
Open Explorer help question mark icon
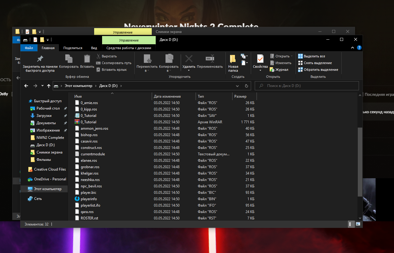pos(359,48)
